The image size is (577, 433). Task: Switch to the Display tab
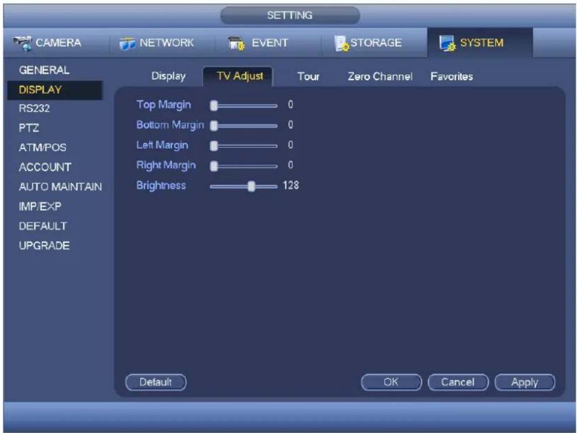[x=169, y=76]
